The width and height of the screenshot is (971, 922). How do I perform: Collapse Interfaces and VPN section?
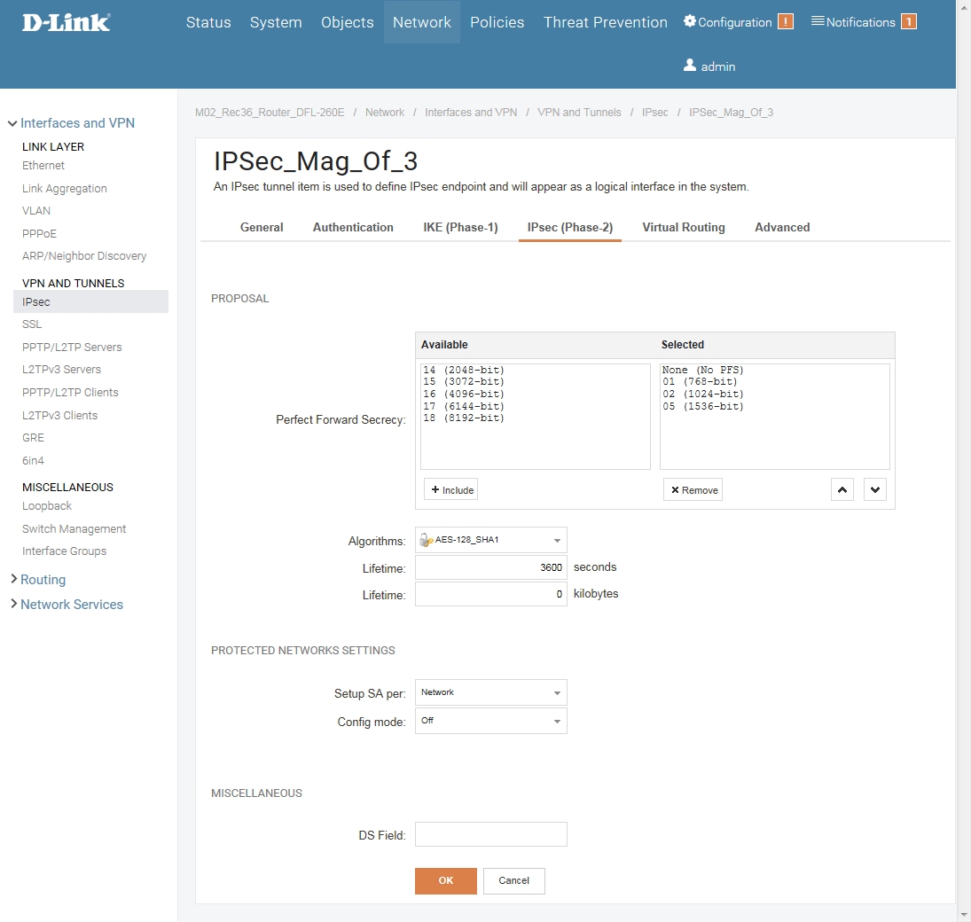[x=77, y=123]
